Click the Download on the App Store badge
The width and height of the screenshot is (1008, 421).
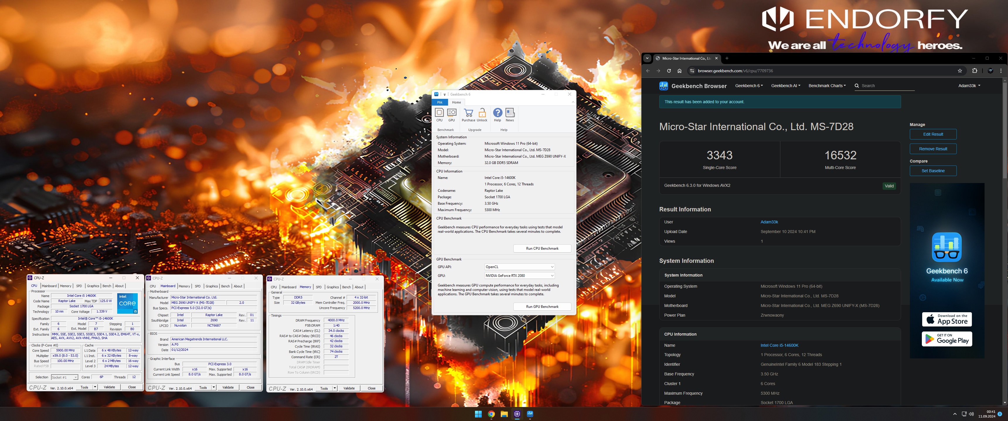click(x=946, y=320)
